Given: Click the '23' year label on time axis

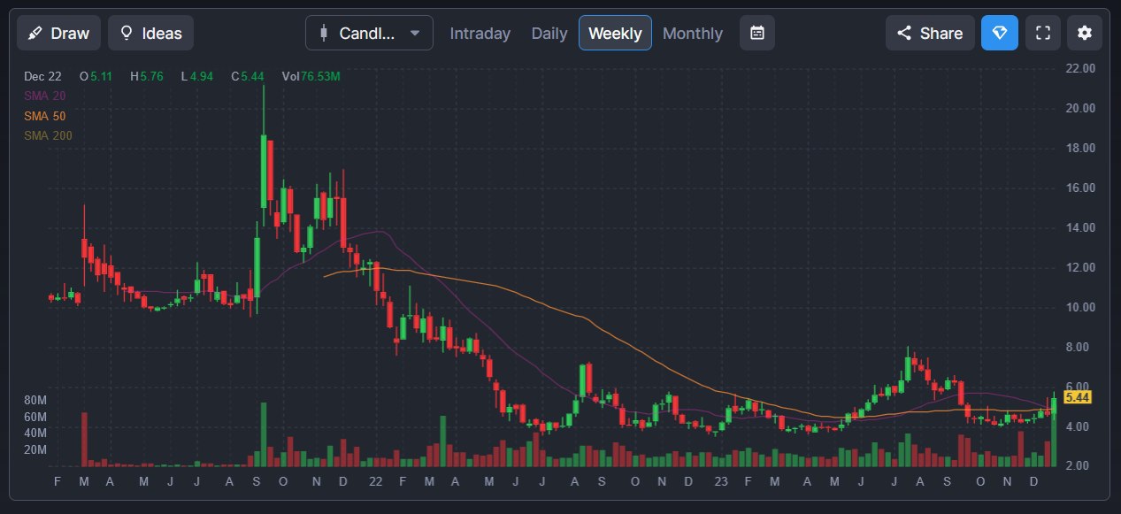Looking at the screenshot, I should coord(721,480).
